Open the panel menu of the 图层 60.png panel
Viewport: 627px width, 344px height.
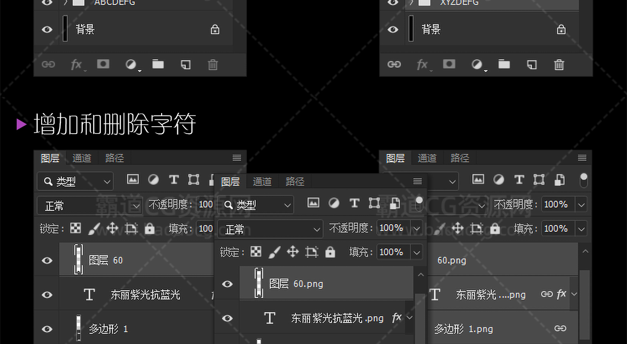click(417, 182)
